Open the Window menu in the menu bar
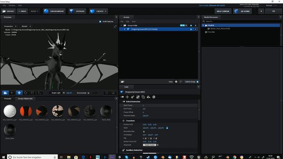The width and height of the screenshot is (283, 159). point(12,6)
